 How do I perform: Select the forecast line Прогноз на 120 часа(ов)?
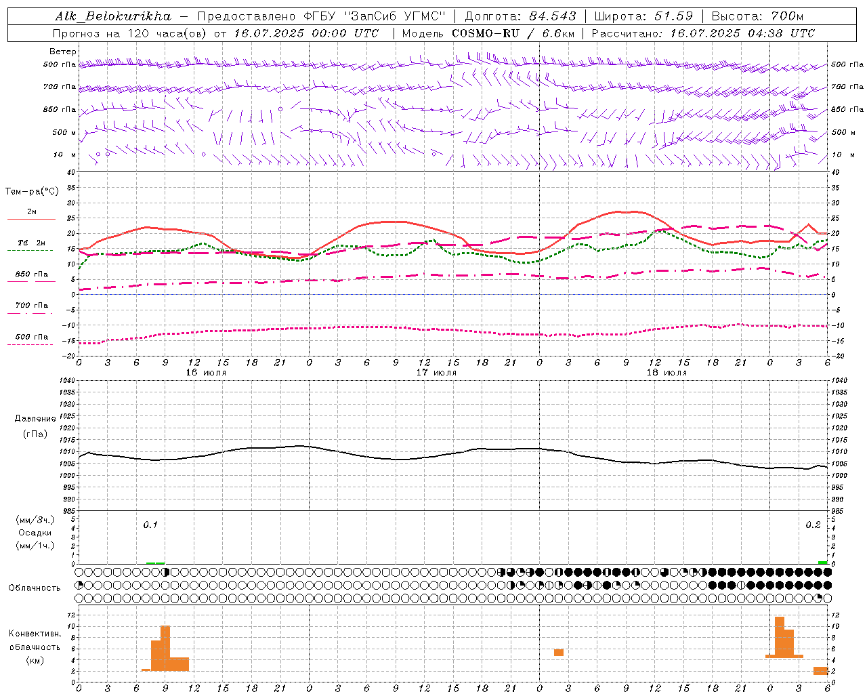click(130, 33)
